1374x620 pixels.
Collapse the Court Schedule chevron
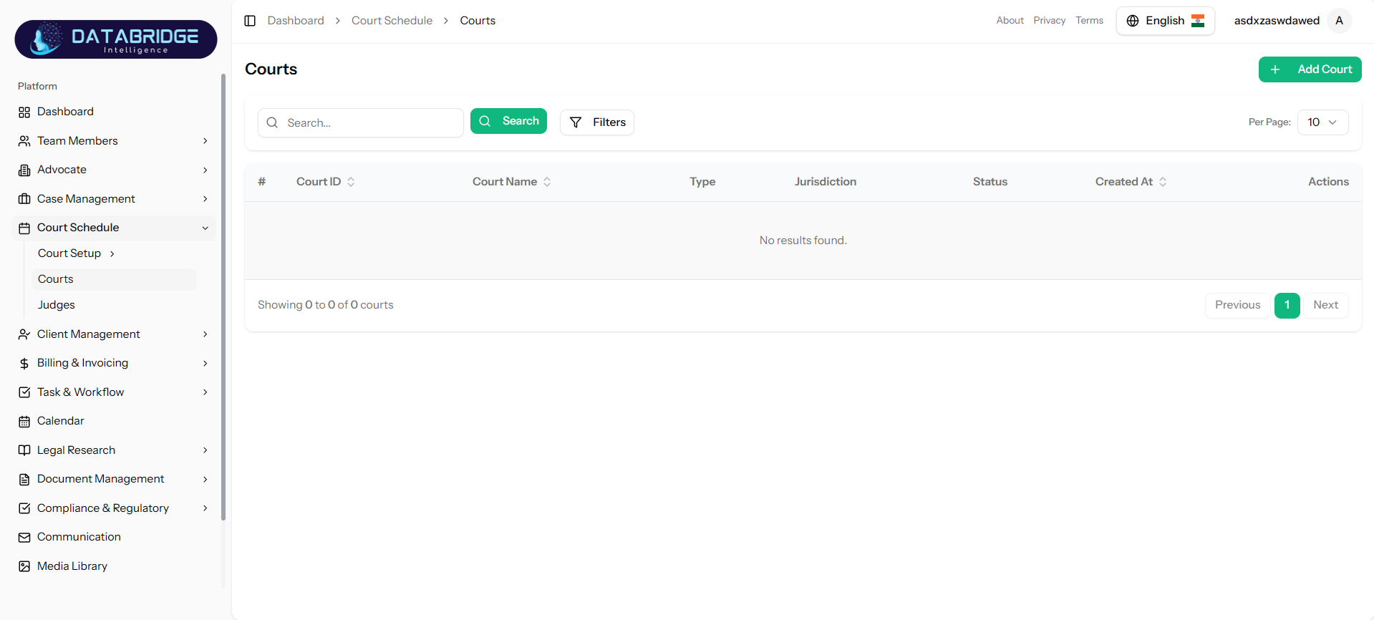coord(205,228)
